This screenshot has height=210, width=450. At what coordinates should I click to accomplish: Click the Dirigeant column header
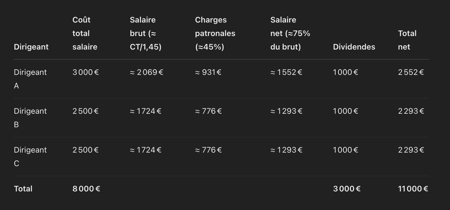31,47
